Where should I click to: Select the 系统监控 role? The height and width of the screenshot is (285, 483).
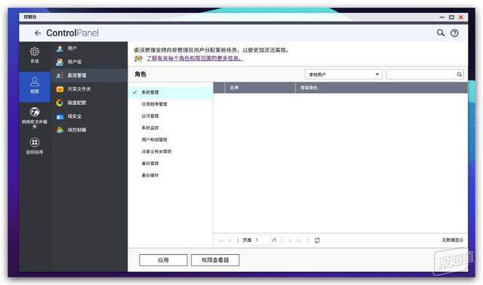point(171,128)
